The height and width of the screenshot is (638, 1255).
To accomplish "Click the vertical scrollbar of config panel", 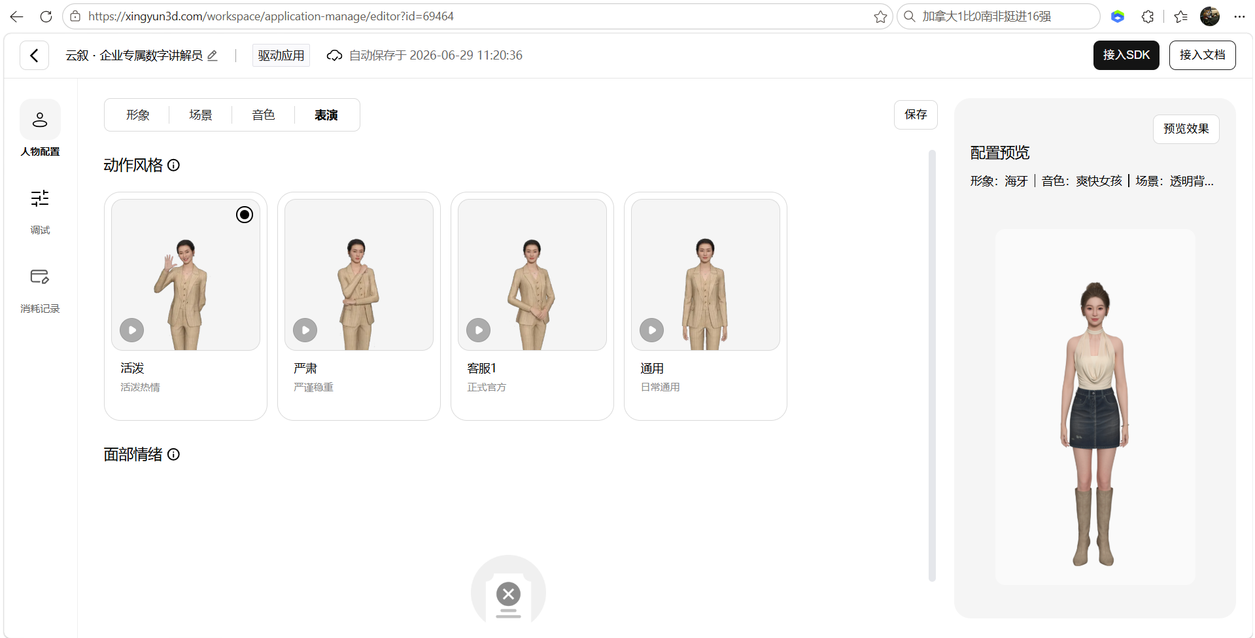I will coord(932,365).
